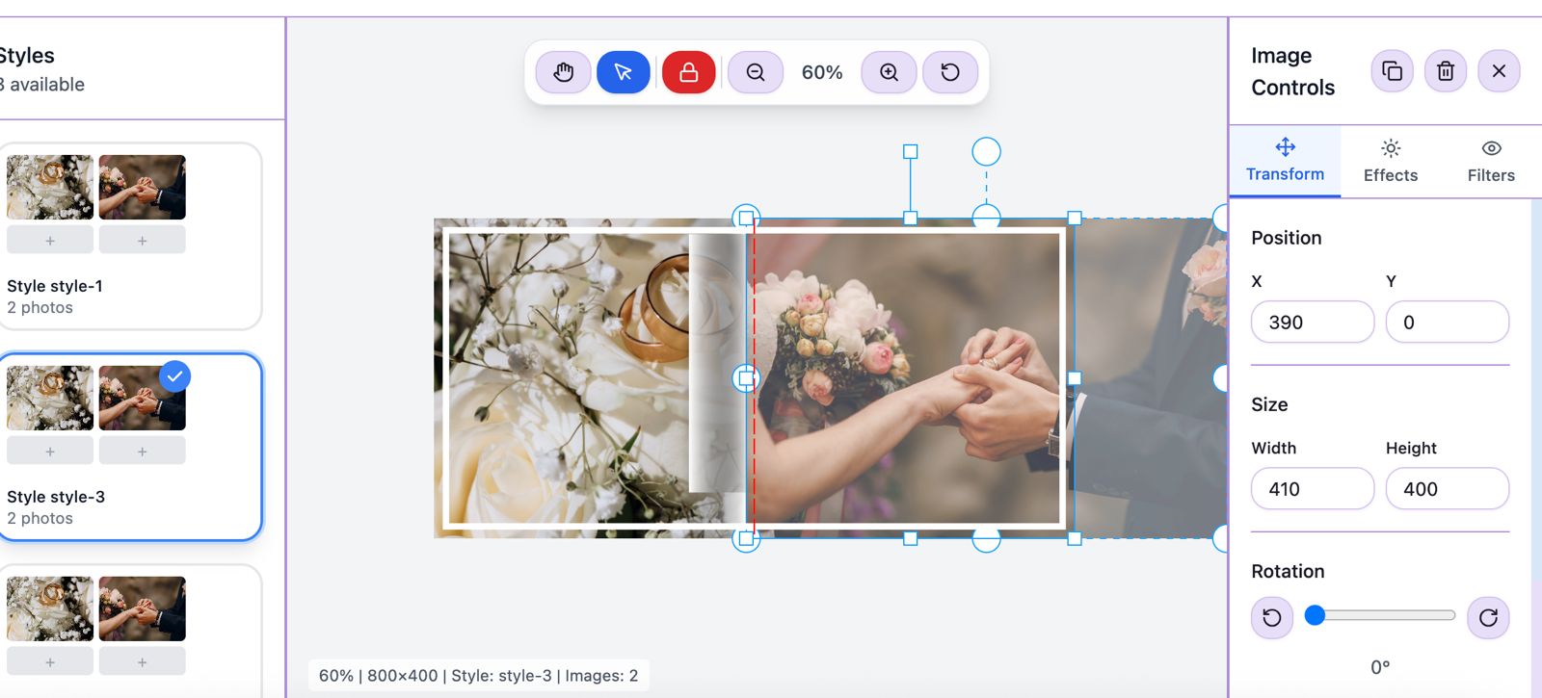Add photo to first slot of style-3
This screenshot has width=1542, height=698.
[x=50, y=451]
